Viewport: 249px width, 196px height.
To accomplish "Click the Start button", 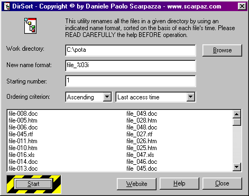I will tap(33, 184).
